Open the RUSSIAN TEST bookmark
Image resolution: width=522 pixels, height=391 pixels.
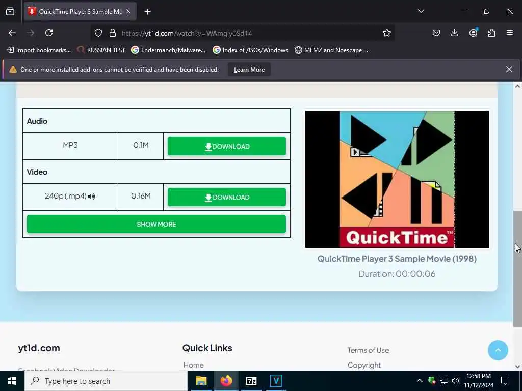coord(101,50)
